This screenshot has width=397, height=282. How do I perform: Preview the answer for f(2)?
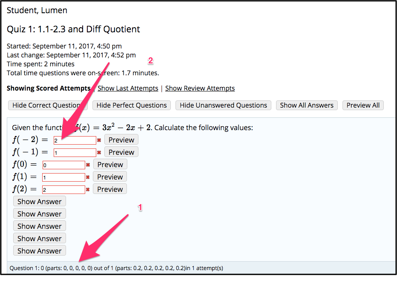109,189
